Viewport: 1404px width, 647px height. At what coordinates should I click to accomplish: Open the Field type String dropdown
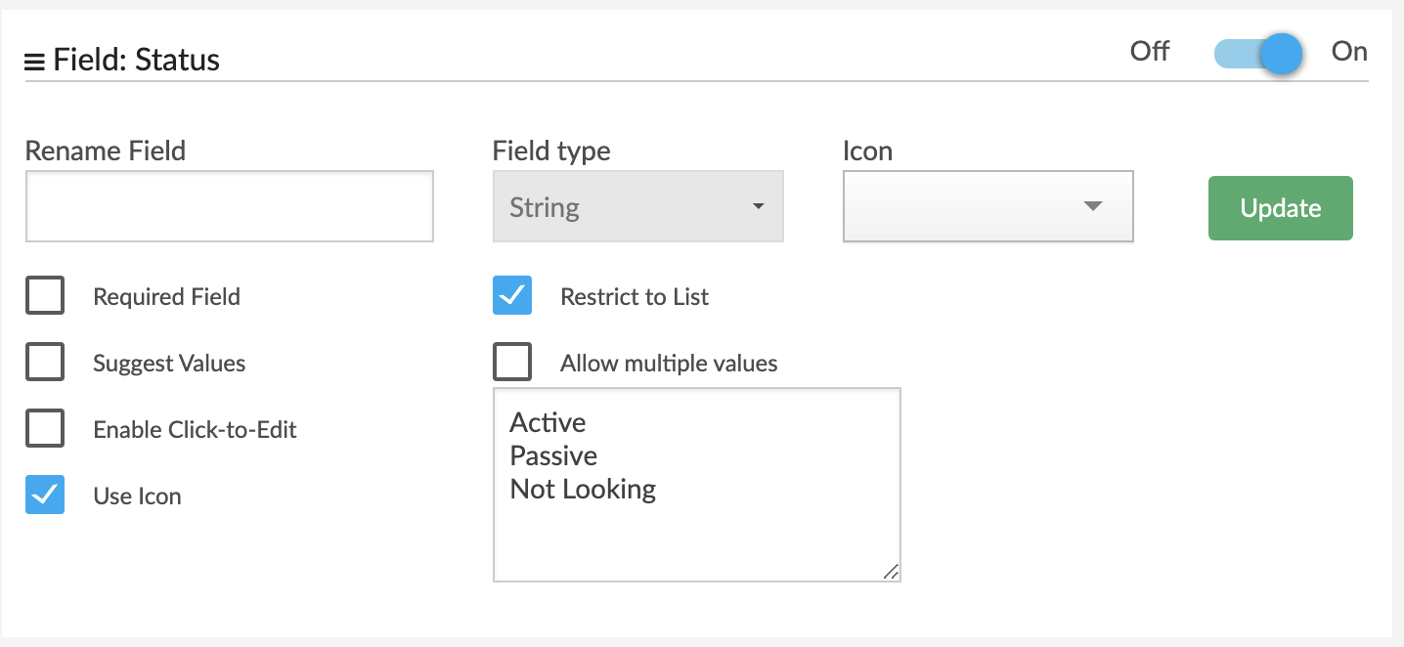pos(637,206)
